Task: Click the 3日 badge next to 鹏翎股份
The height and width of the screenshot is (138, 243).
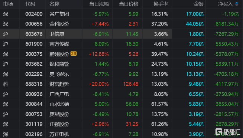Action: tap(74, 53)
